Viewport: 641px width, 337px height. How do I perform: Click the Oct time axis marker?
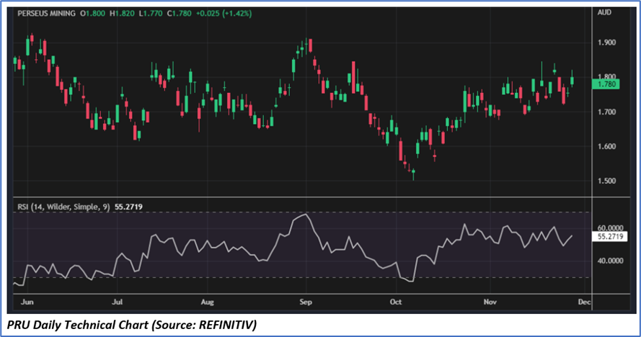point(394,302)
